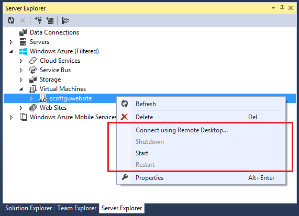299x216 pixels.
Task: Select the Cloud Services label
Action: [60, 61]
